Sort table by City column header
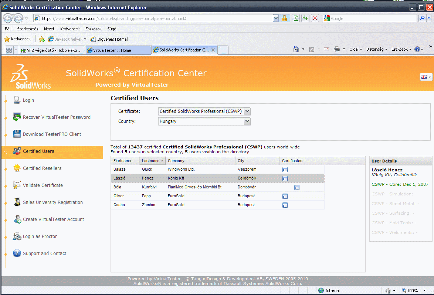The image size is (434, 295). (x=257, y=161)
